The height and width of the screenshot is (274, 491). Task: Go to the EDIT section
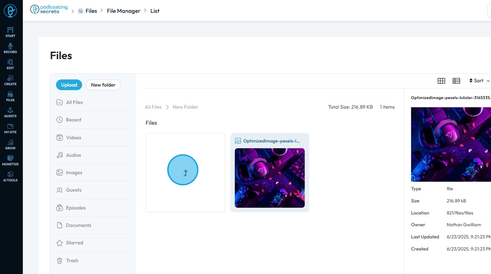click(10, 64)
